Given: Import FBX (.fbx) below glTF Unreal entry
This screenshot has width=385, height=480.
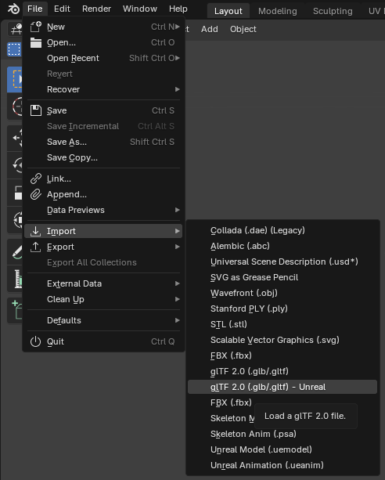Looking at the screenshot, I should (231, 402).
